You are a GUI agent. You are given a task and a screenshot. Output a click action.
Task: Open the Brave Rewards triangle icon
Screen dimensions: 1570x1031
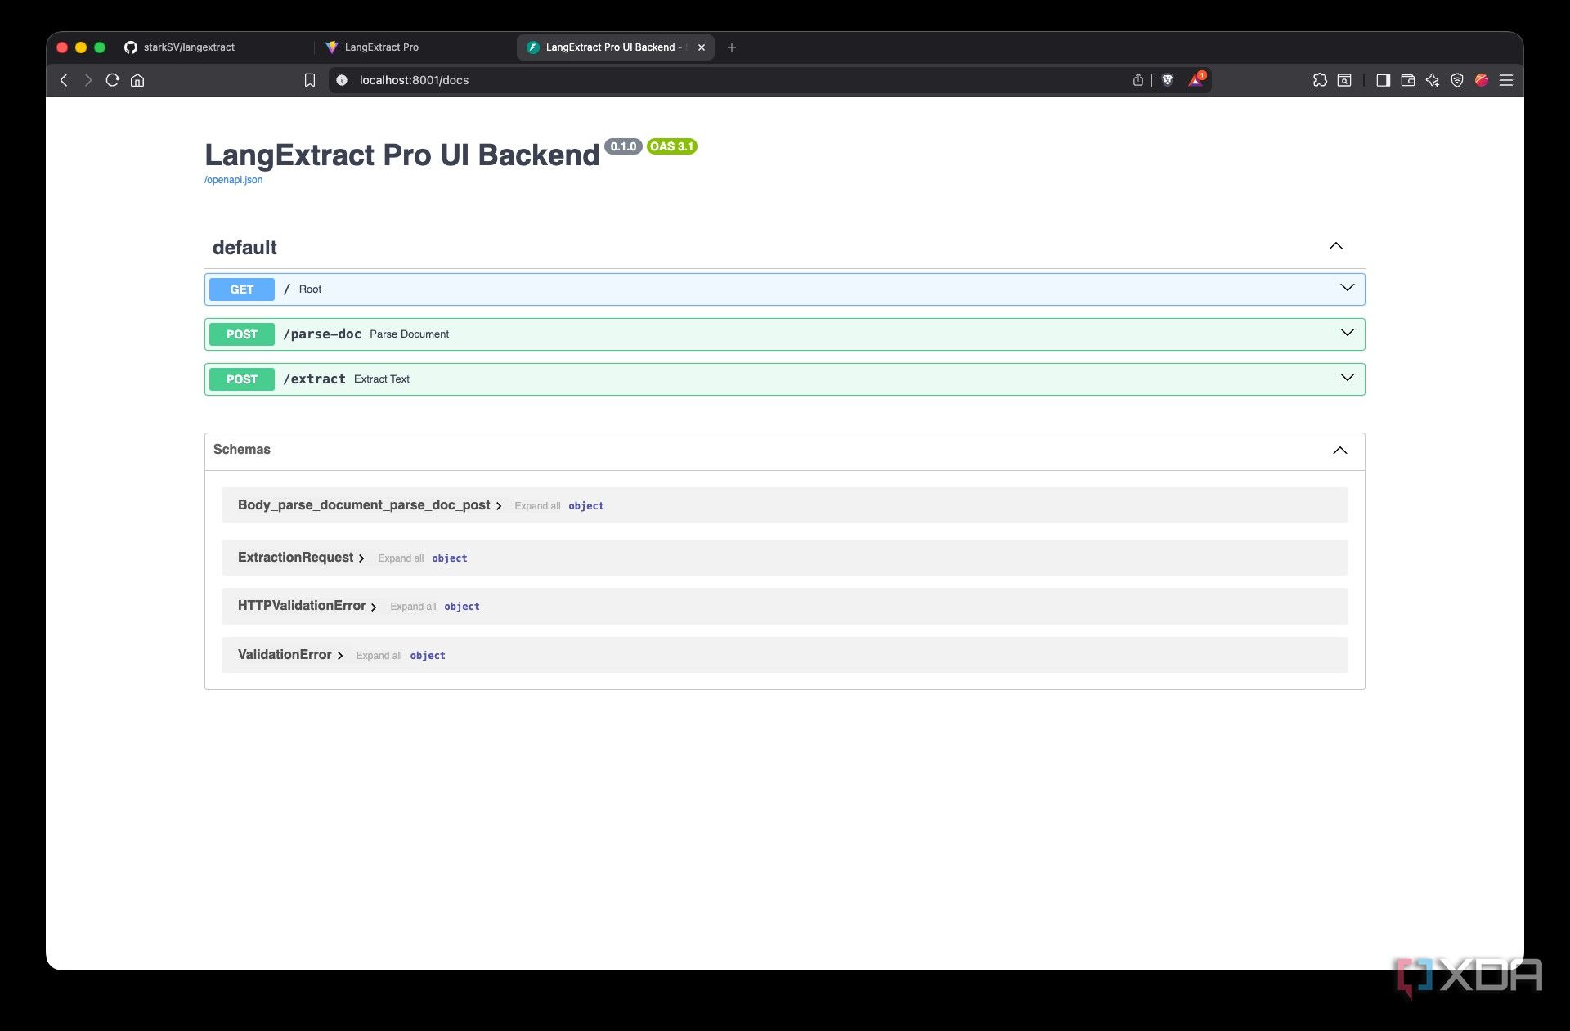1196,80
